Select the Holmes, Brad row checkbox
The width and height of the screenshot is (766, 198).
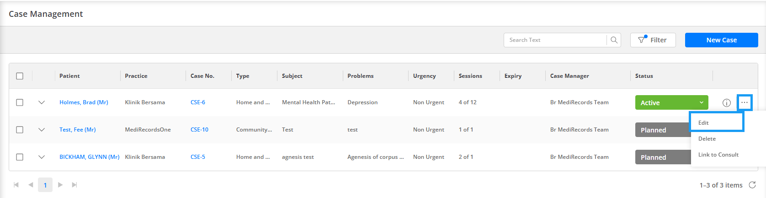coord(20,102)
